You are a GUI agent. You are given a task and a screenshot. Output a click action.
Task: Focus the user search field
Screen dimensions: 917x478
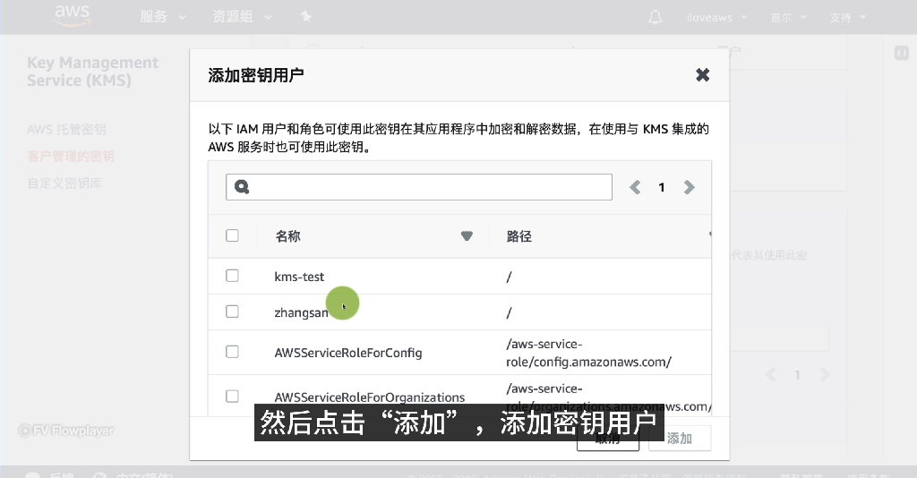pos(419,187)
